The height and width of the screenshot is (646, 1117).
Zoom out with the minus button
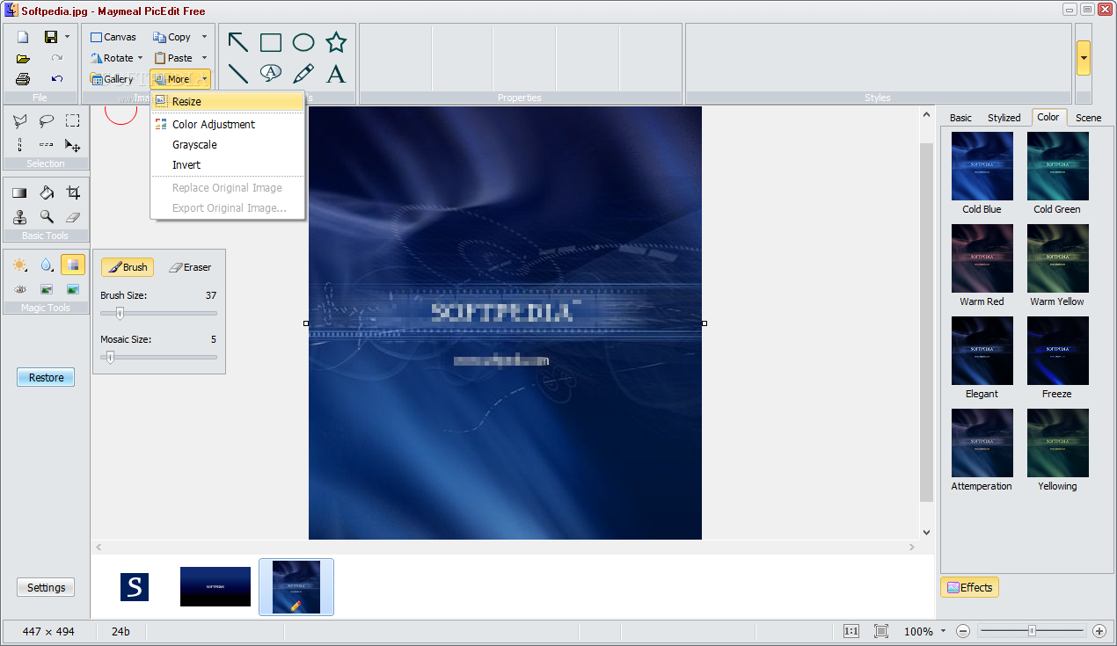(963, 631)
